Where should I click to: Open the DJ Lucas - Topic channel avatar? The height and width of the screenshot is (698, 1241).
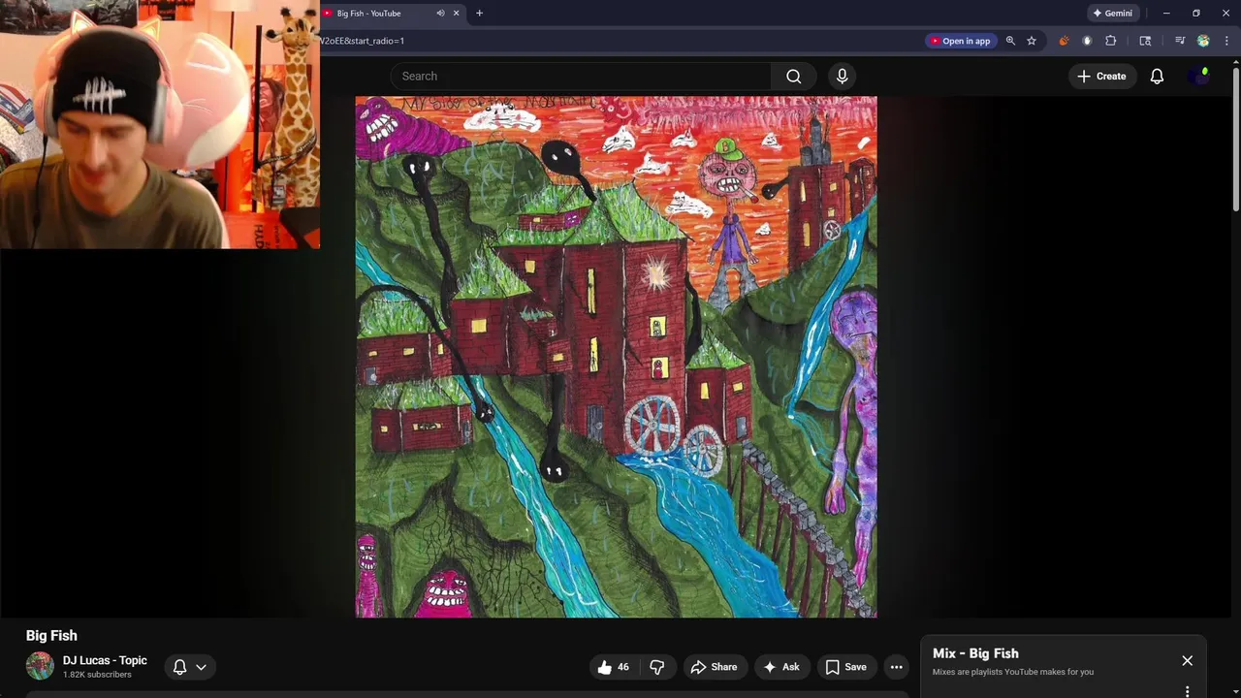point(40,666)
